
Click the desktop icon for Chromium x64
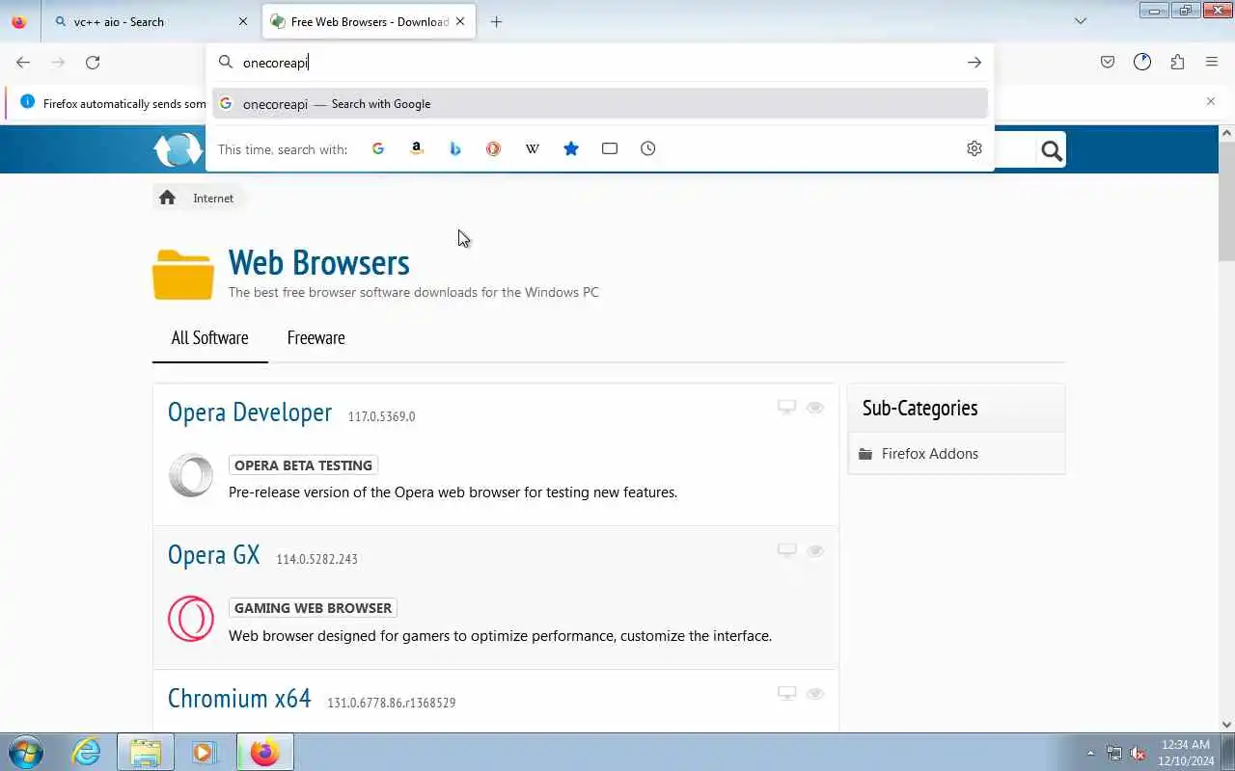[787, 693]
